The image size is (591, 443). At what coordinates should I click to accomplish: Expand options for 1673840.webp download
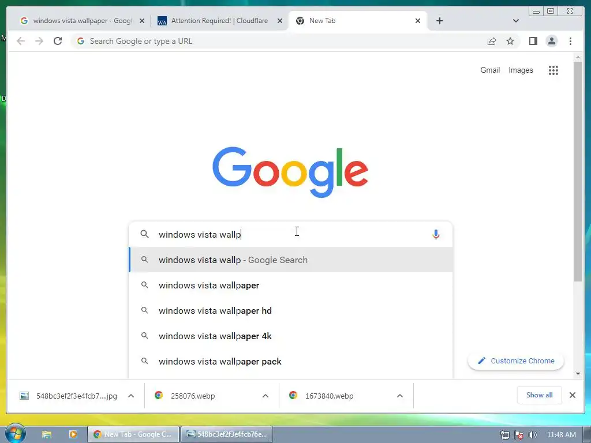coord(400,396)
